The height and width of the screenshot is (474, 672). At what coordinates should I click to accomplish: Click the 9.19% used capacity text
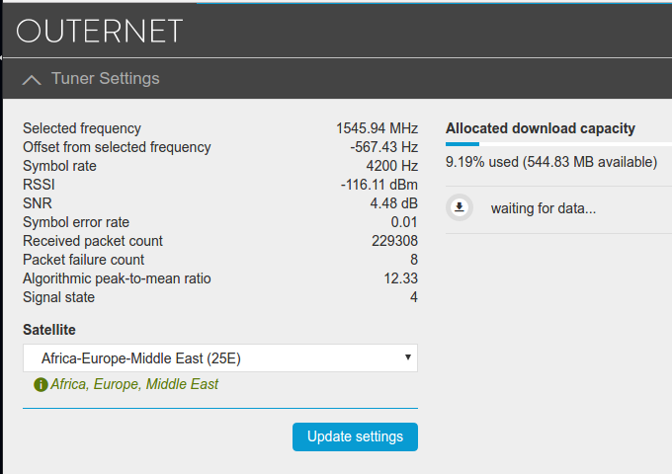[551, 162]
